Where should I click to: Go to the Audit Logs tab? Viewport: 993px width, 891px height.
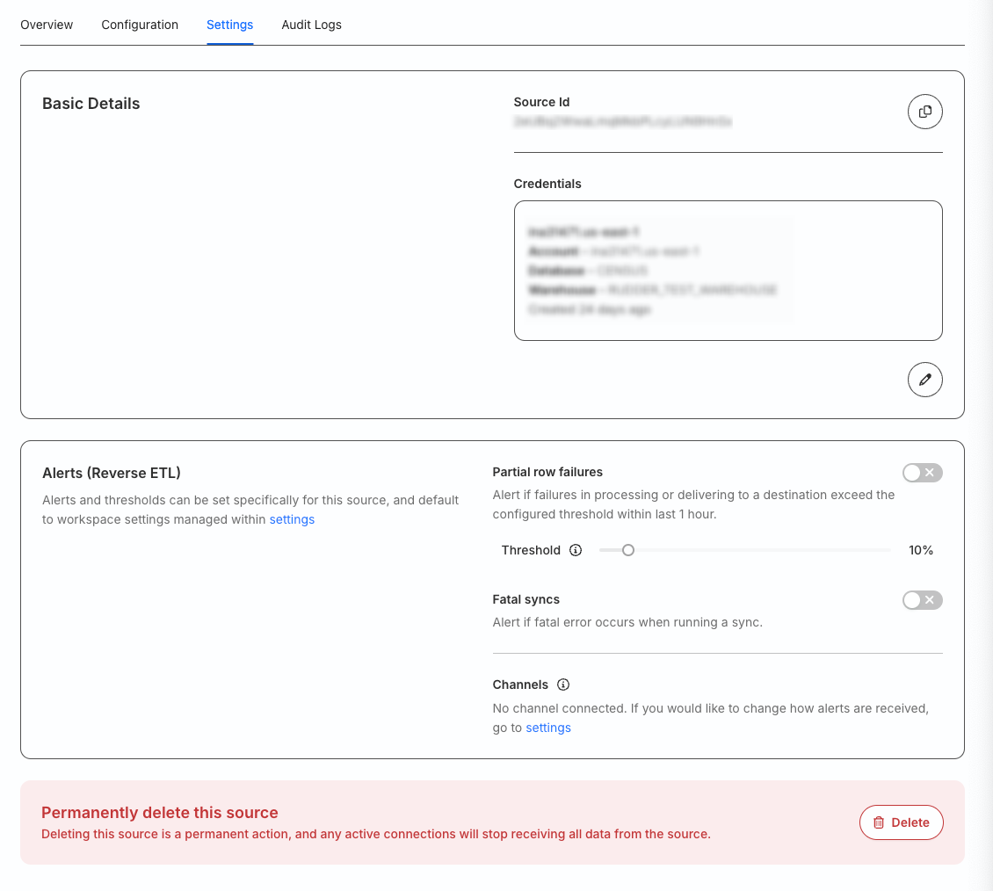(x=312, y=25)
